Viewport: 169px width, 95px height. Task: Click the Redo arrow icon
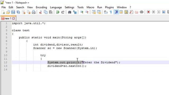tap(63, 12)
